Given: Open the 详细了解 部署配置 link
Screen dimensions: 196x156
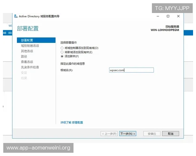Looking at the screenshot, I should coord(72,123).
